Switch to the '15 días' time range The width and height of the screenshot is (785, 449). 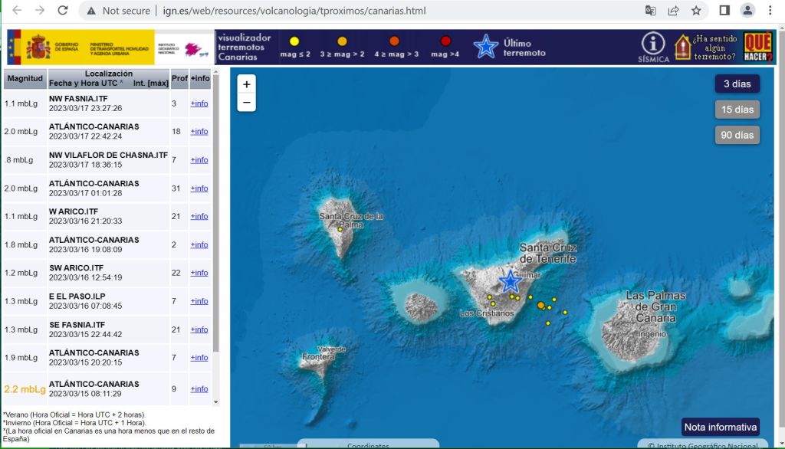[737, 110]
